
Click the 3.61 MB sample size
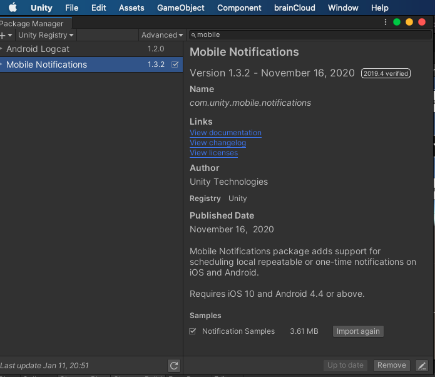[x=304, y=331]
